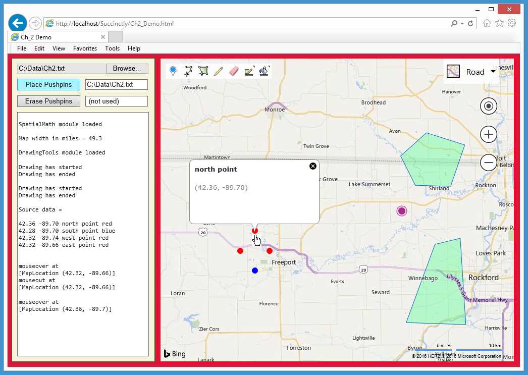Click the 'SpatialMath module loaded' line

pos(60,124)
